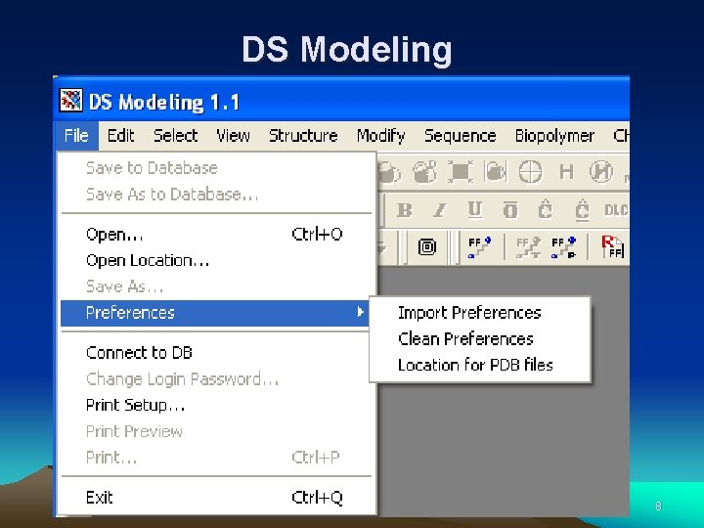Click the DS Modeling 1.1 title bar
704x528 pixels.
341,101
